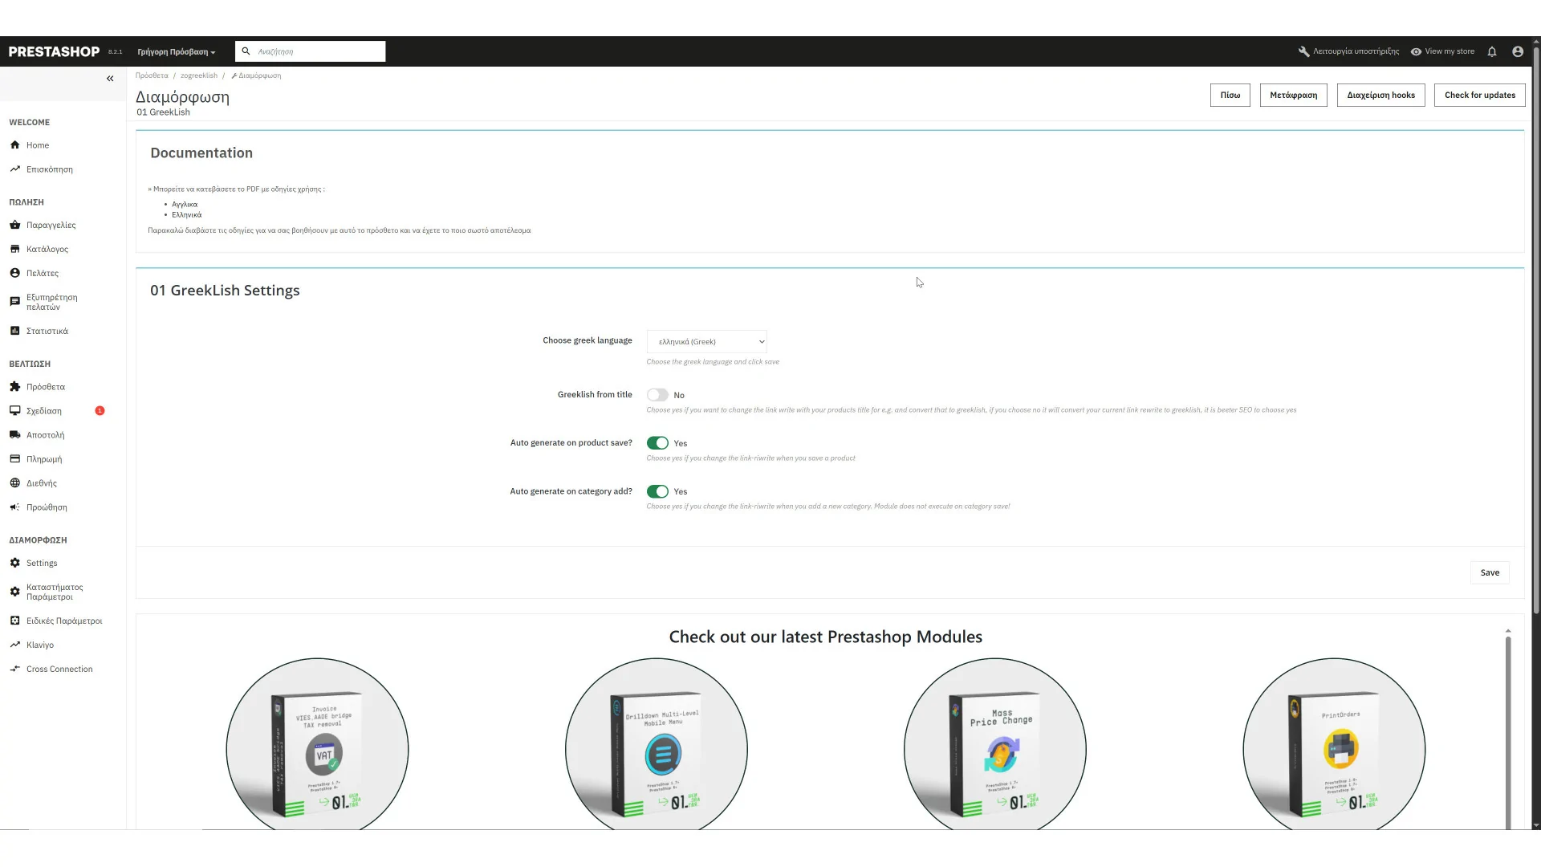
Task: Click the notifications bell icon
Action: click(x=1492, y=51)
